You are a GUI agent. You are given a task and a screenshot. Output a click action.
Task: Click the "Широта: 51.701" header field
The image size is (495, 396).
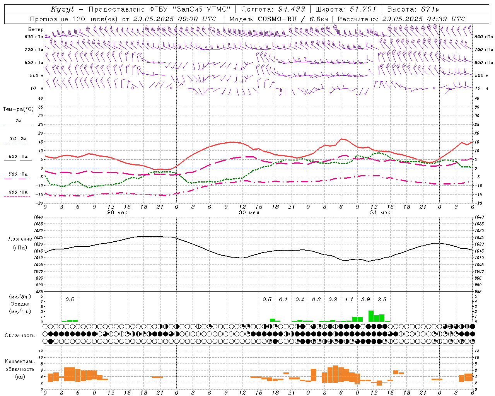[x=345, y=9]
